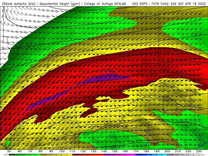Click the 70 tick label on the color bar
The image size is (208, 156).
30,151
